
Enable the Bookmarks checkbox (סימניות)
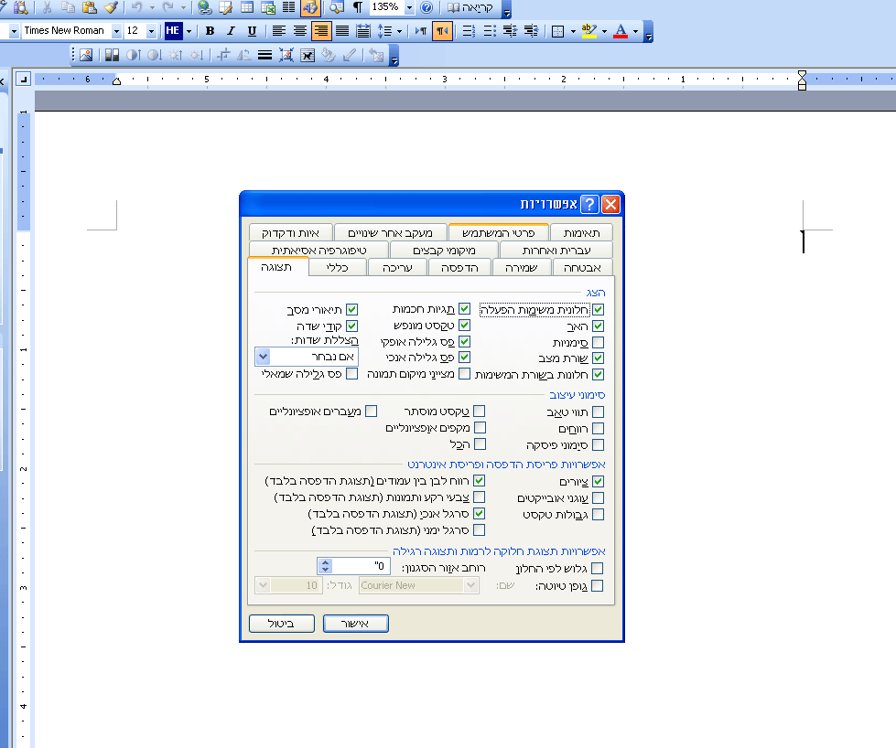[x=599, y=342]
